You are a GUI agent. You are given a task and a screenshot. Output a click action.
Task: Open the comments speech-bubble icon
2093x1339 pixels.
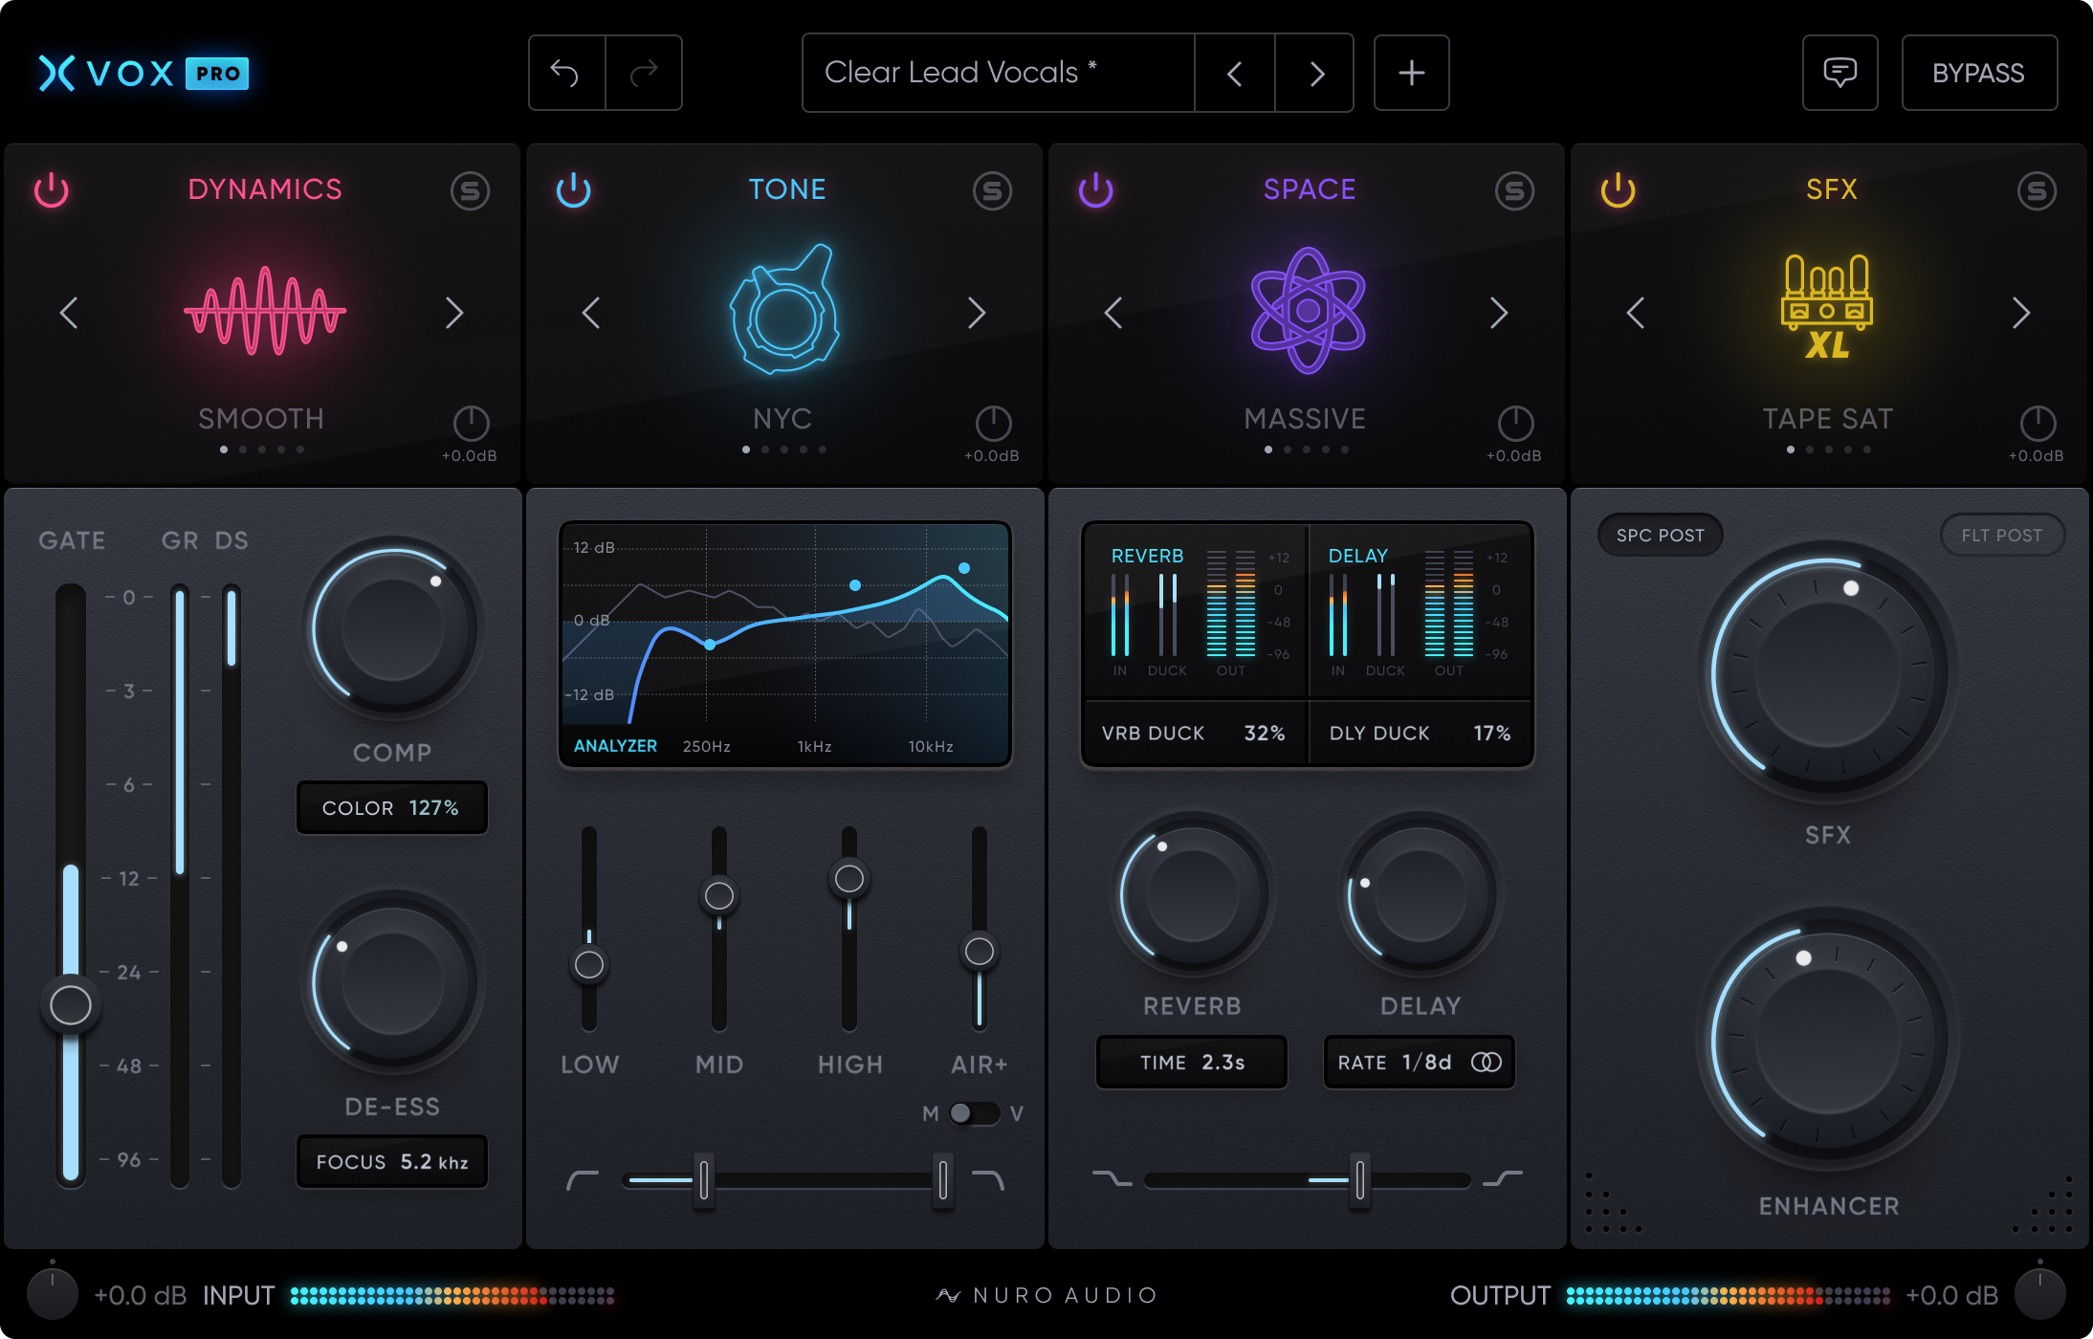[1840, 74]
